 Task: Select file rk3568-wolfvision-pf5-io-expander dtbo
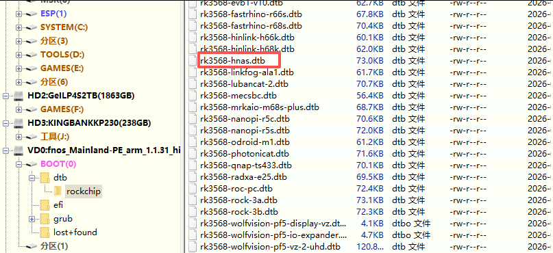click(x=273, y=235)
